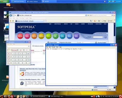This screenshot has height=98, width=122.
Task: Open the Edit menu in Notepad
Action: coord(50,47)
